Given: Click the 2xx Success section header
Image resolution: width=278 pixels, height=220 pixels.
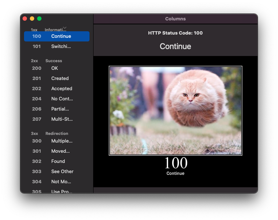Looking at the screenshot, I should (x=47, y=61).
